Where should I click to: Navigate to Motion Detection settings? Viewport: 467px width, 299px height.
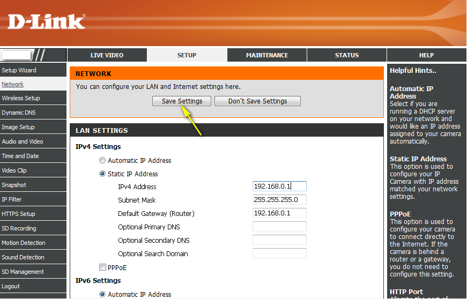[x=24, y=243]
